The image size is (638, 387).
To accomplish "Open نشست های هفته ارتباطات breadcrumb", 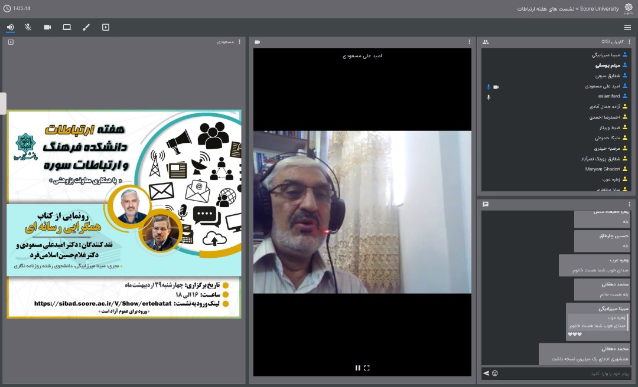I will tap(546, 8).
